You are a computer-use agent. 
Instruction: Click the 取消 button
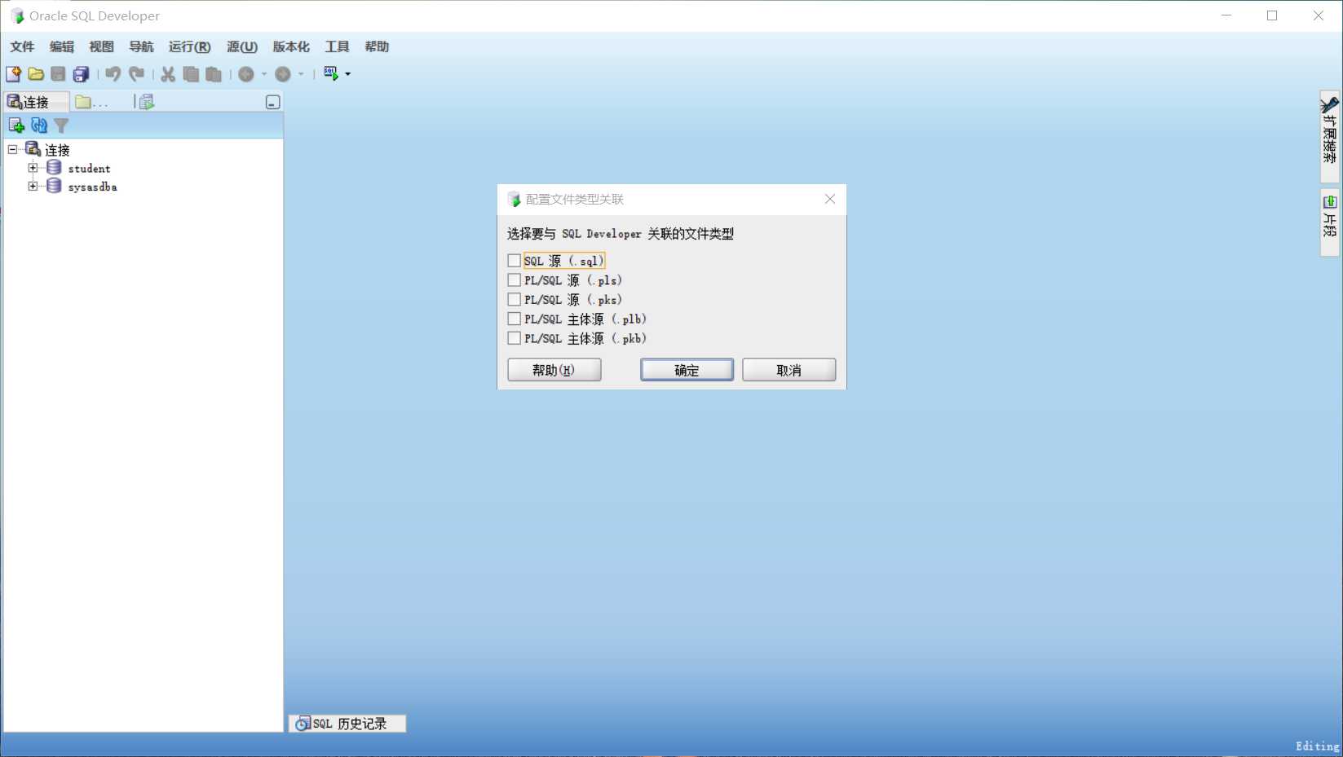tap(789, 370)
